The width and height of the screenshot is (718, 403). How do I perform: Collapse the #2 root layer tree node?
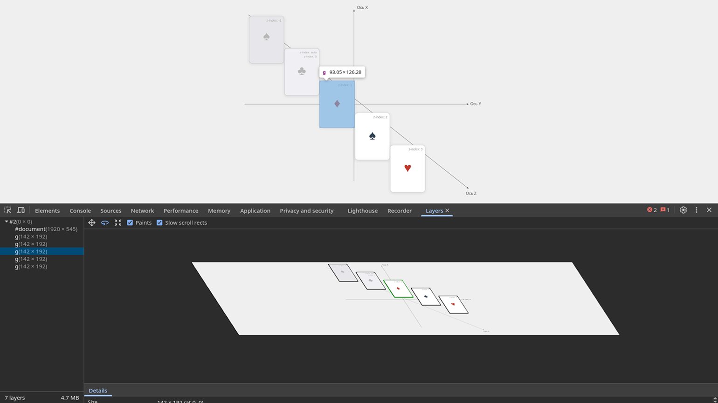tap(7, 222)
